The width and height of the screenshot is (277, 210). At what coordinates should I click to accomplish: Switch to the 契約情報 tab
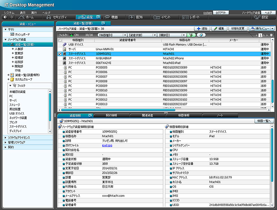111,115
